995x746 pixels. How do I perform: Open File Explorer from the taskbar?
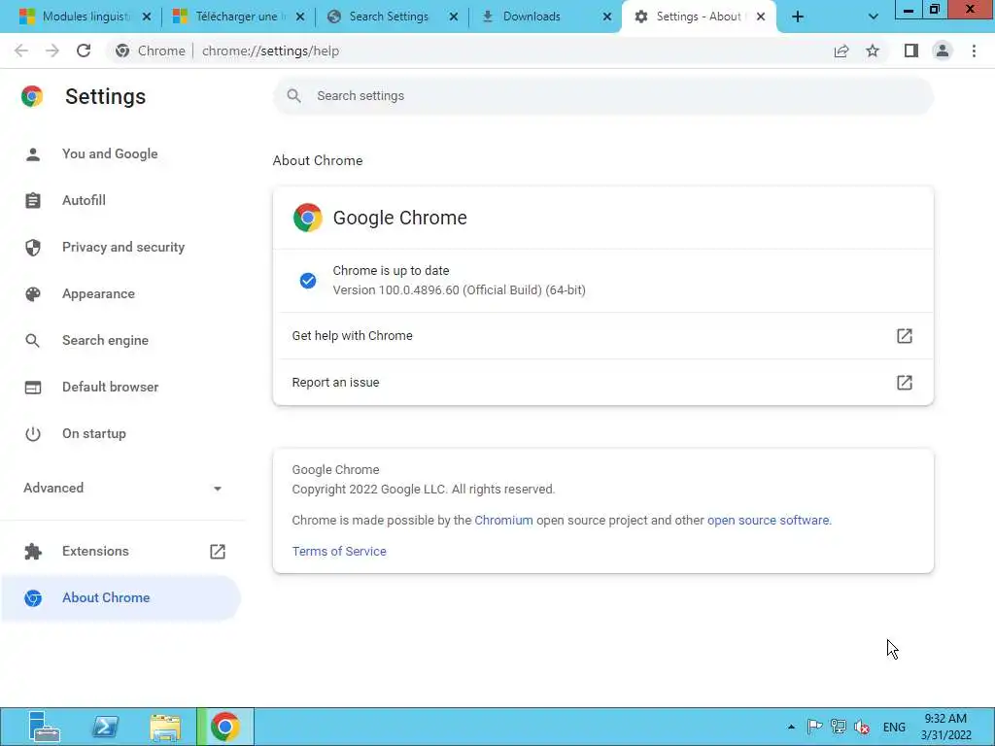click(x=165, y=727)
